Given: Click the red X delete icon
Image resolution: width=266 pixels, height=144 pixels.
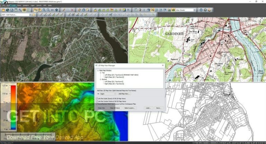Looking at the screenshot, I should [72, 10].
